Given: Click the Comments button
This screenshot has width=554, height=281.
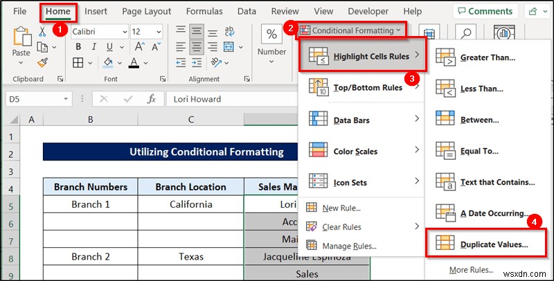Looking at the screenshot, I should (x=485, y=11).
